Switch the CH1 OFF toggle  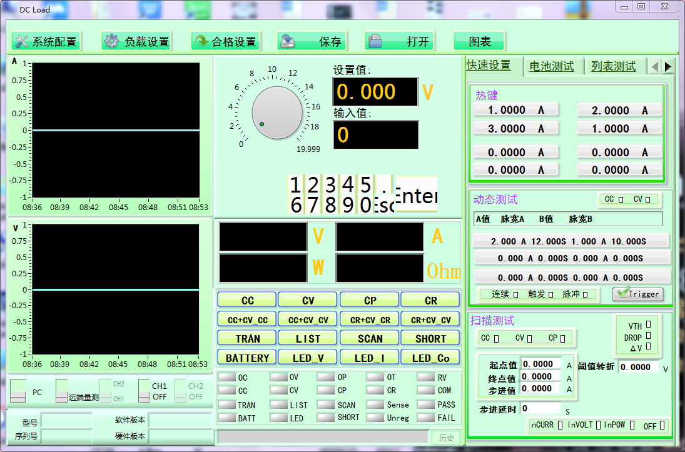coord(144,391)
